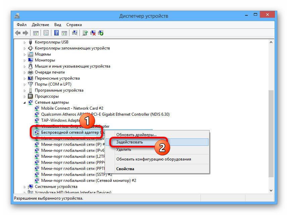288x215 pixels.
Task: Click the uninstall device icon with red X
Action: (93, 33)
